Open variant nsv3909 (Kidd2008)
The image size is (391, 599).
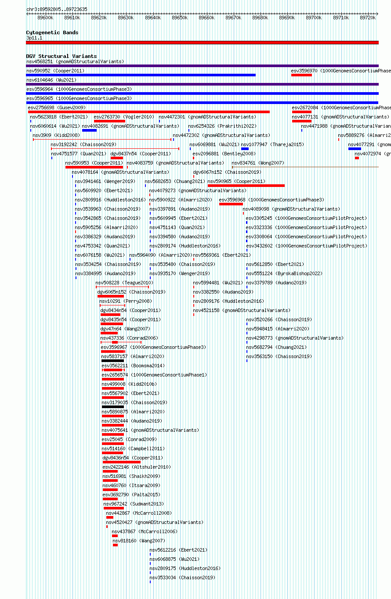point(56,135)
